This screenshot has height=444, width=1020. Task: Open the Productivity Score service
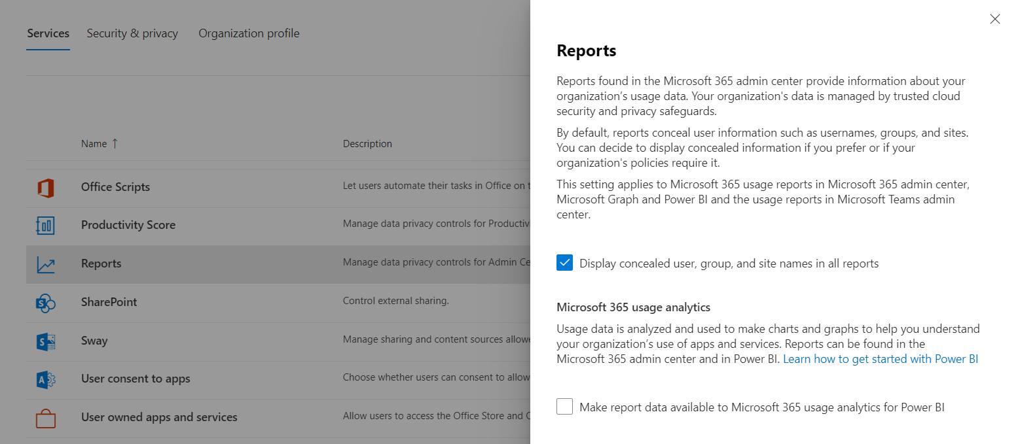pyautogui.click(x=128, y=225)
